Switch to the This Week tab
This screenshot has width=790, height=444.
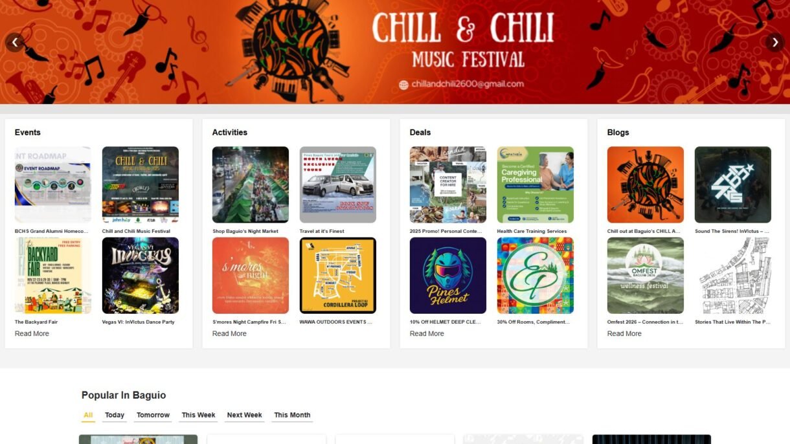pos(199,416)
